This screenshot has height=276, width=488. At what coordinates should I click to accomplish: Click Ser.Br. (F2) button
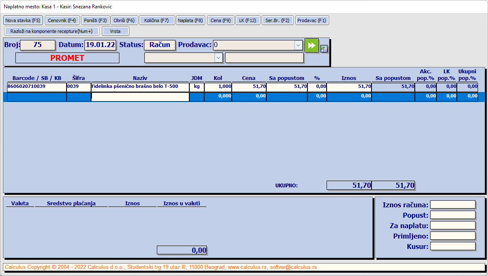pos(277,20)
